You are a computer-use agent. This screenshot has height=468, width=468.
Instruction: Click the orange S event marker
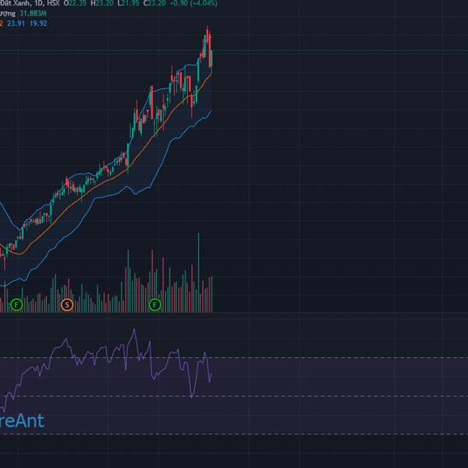(67, 305)
